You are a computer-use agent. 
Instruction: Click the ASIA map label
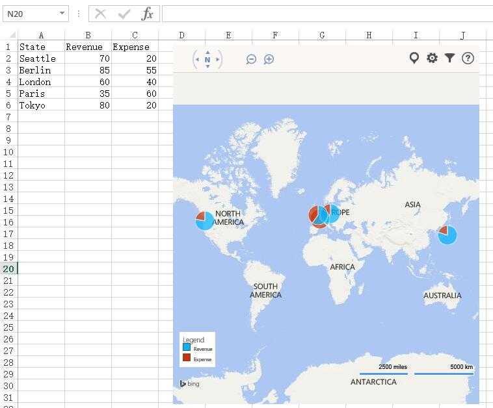click(x=412, y=205)
